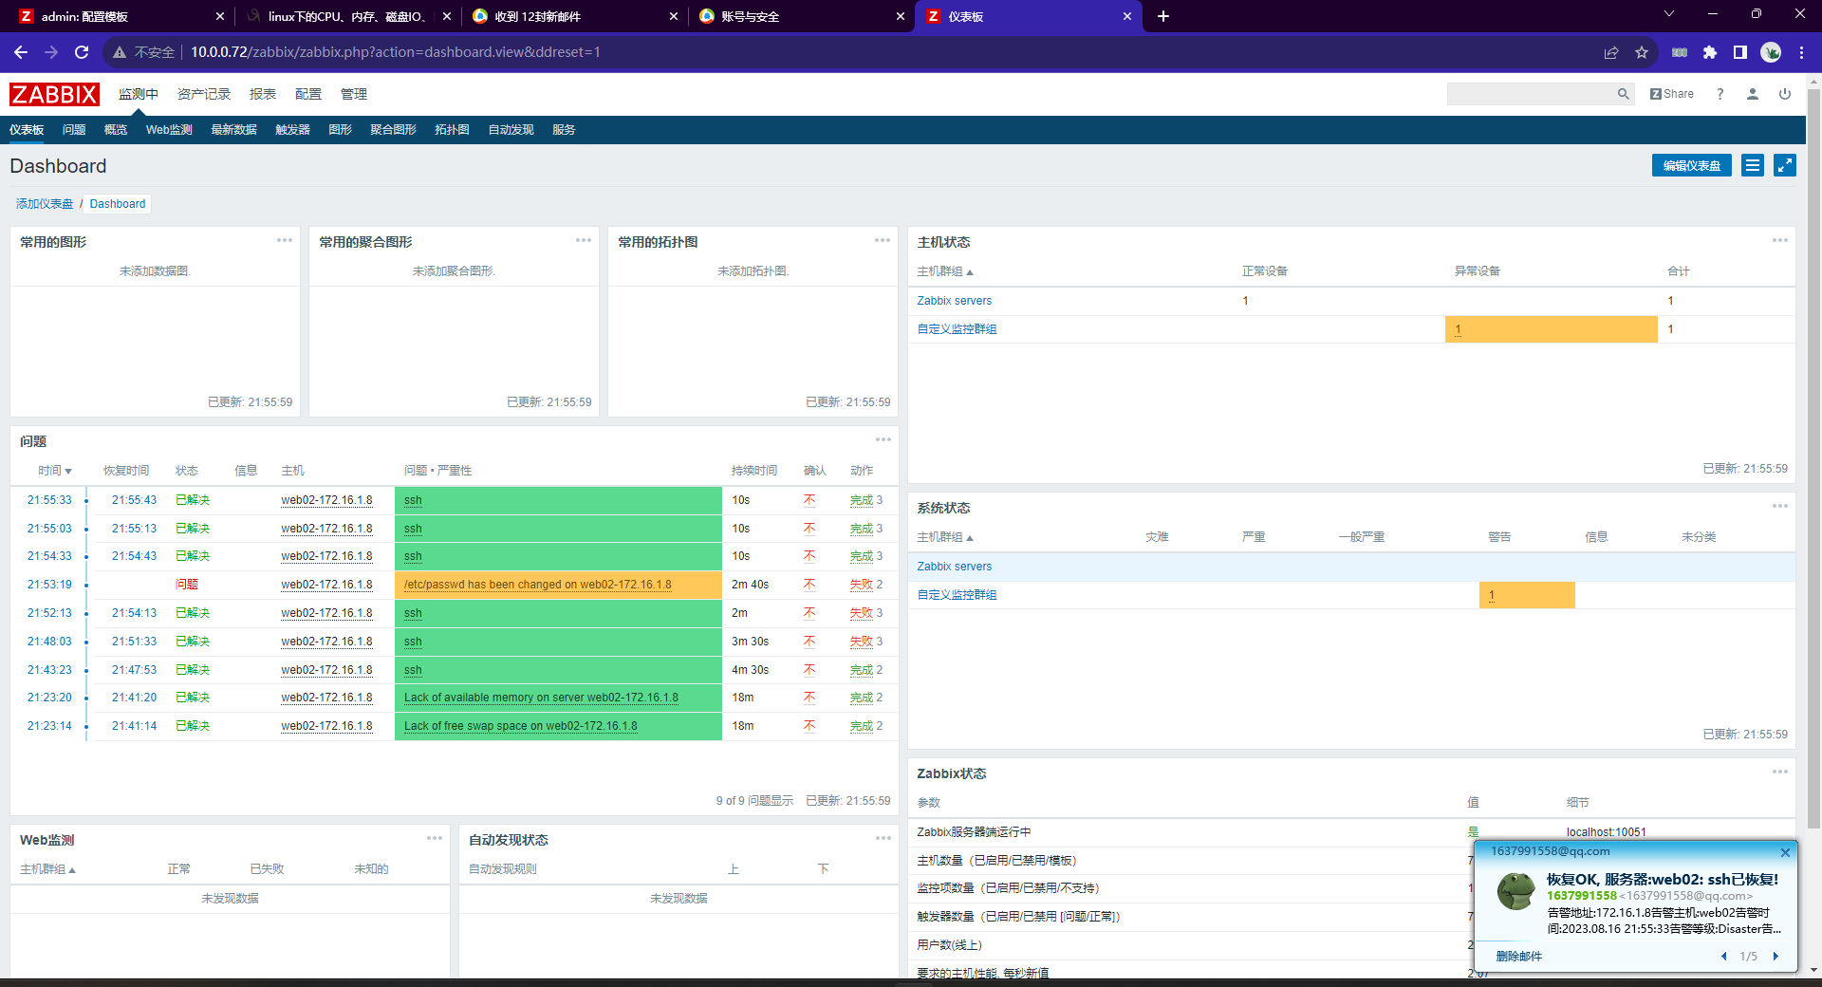Viewport: 1822px width, 987px height.
Task: Click the logout power icon
Action: [1785, 94]
